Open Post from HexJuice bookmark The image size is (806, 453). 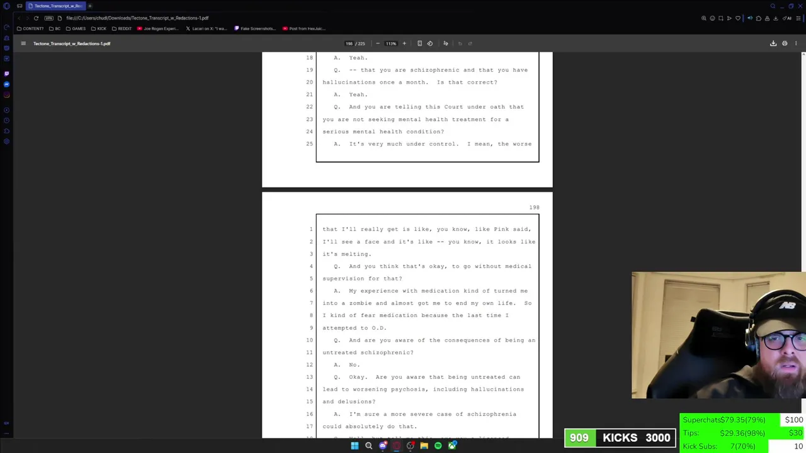click(304, 28)
